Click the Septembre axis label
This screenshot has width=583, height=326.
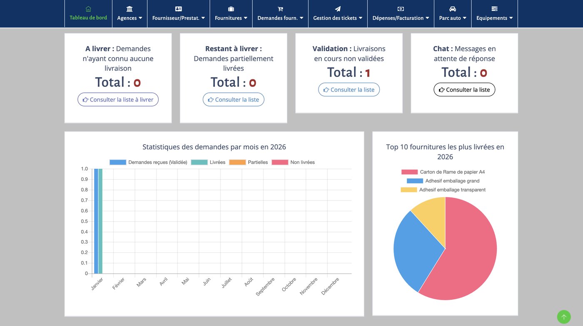pyautogui.click(x=265, y=287)
